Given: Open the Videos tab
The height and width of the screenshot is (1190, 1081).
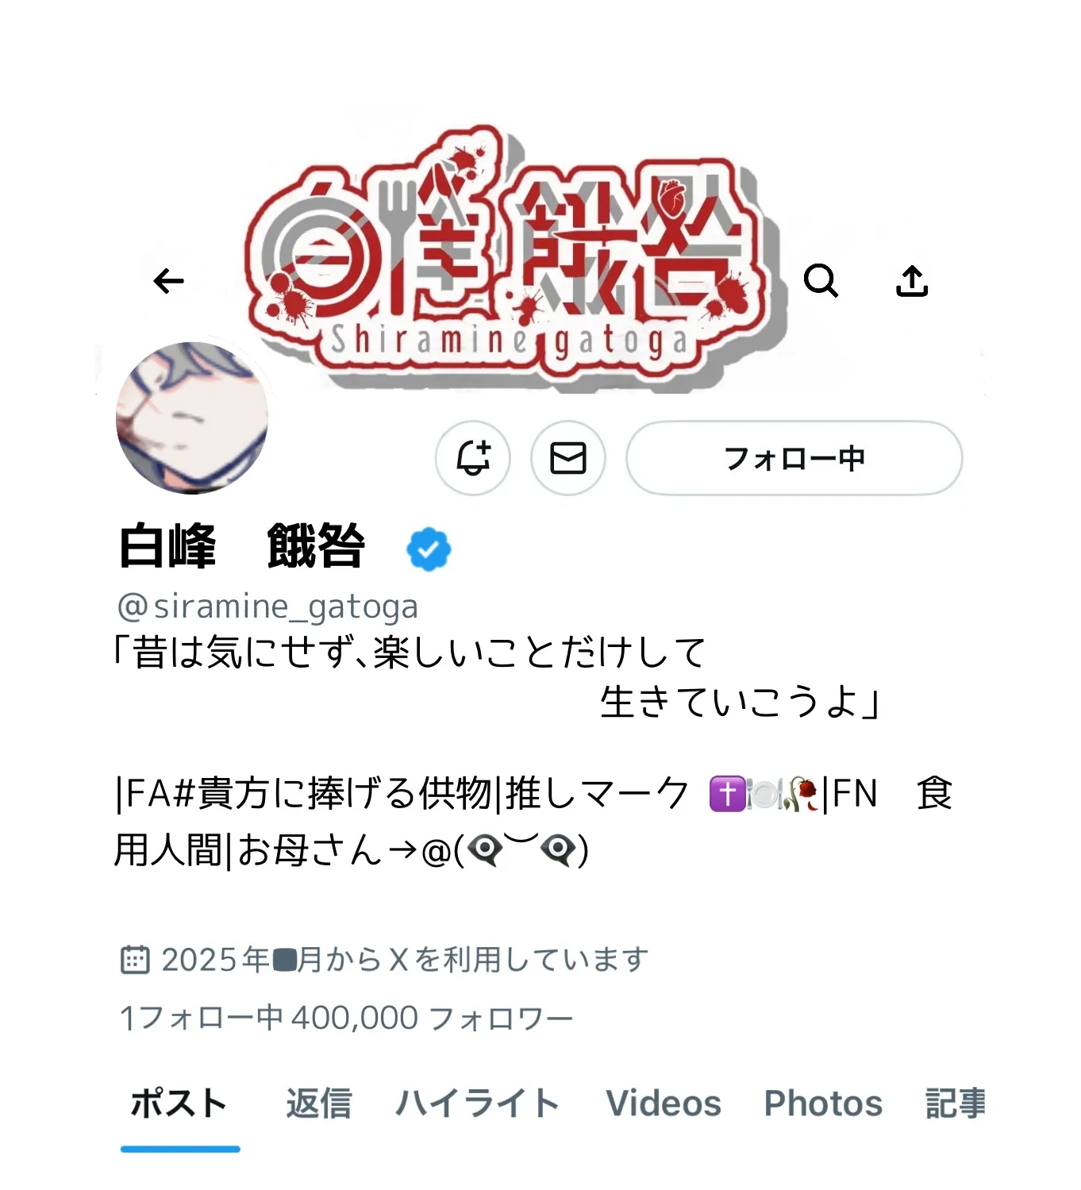Looking at the screenshot, I should (x=664, y=1103).
